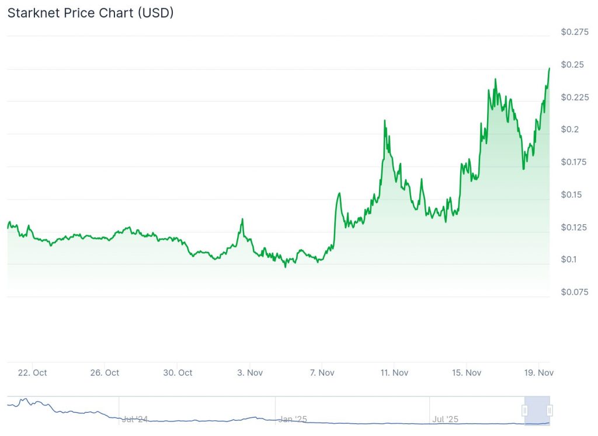Click the shaded selected range in navigator

point(537,410)
